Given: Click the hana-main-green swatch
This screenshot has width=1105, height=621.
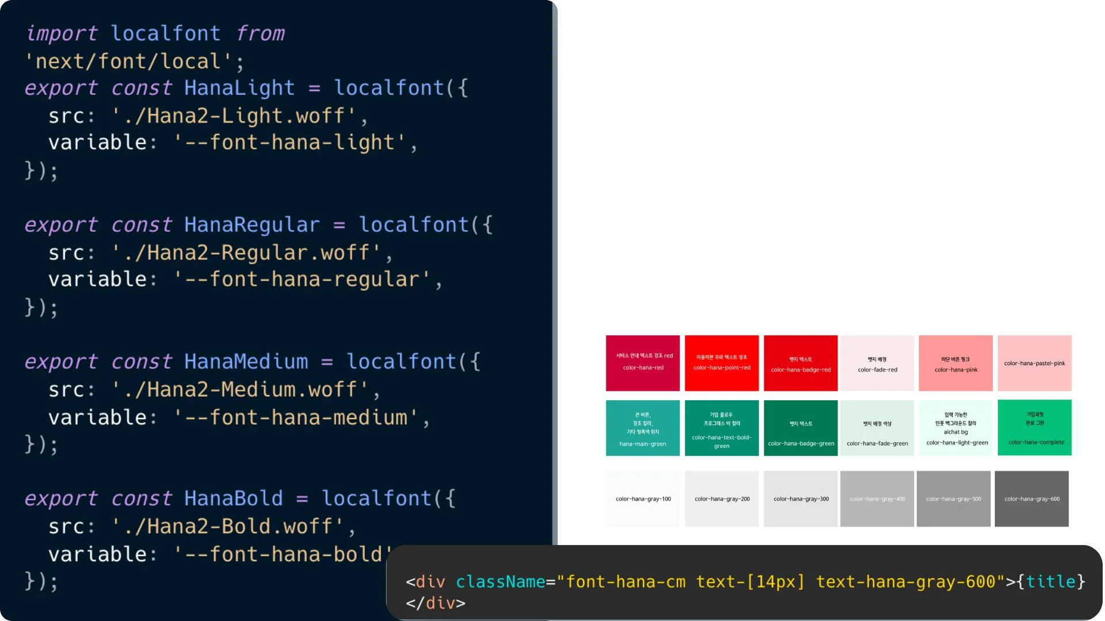Looking at the screenshot, I should point(642,428).
